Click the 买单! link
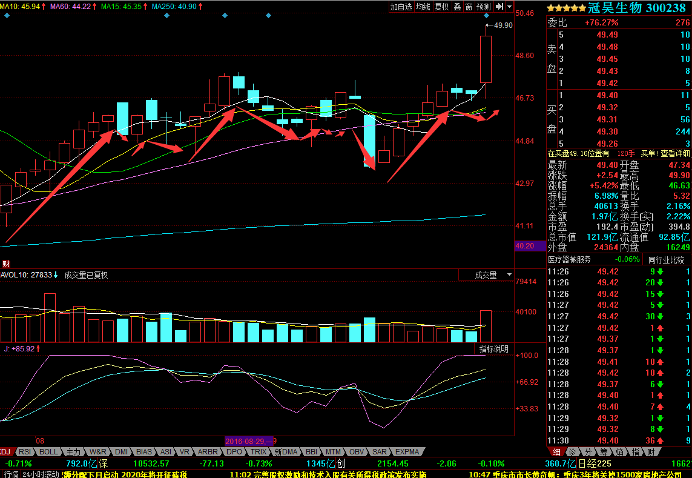Viewport: 692px width, 478px height. 649,153
